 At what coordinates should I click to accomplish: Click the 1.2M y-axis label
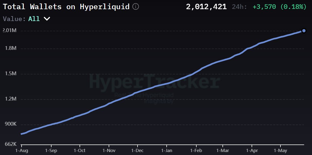click(10, 99)
